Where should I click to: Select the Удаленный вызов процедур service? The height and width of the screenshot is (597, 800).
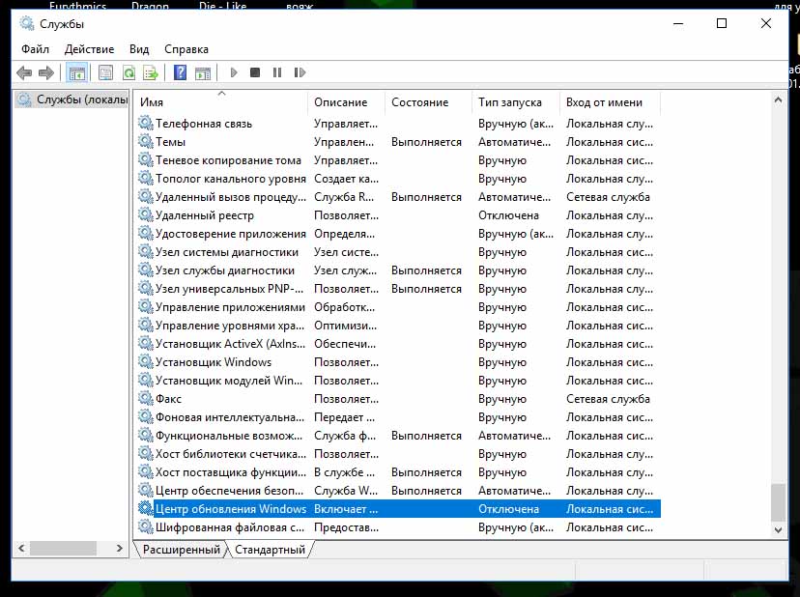click(399, 197)
